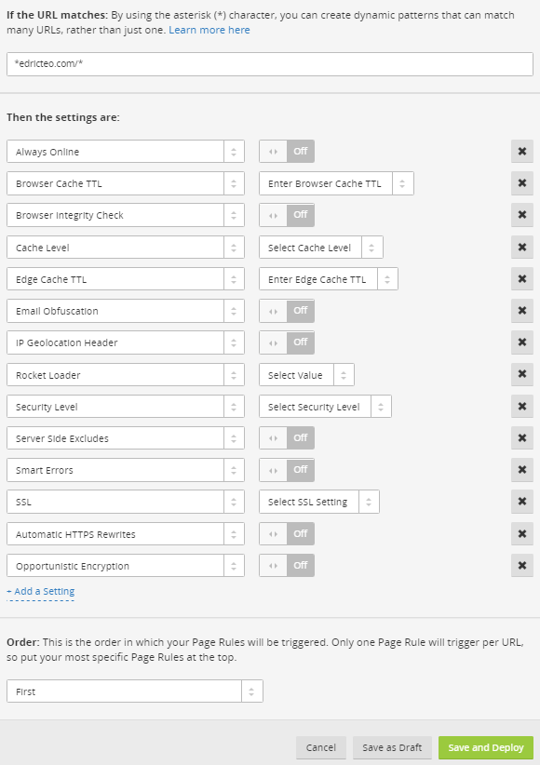Viewport: 540px width, 765px height.
Task: Click the Save as Draft button
Action: 392,747
